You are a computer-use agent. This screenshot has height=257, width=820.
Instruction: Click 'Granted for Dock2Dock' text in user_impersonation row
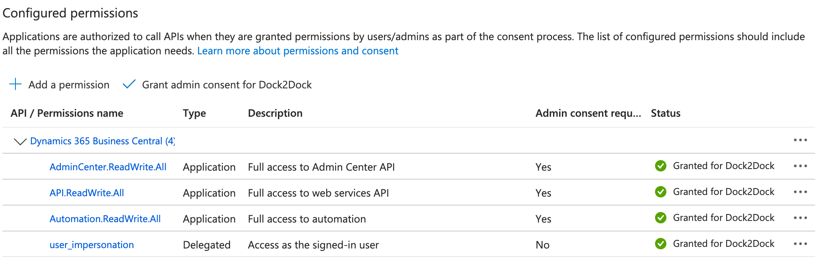pos(724,244)
